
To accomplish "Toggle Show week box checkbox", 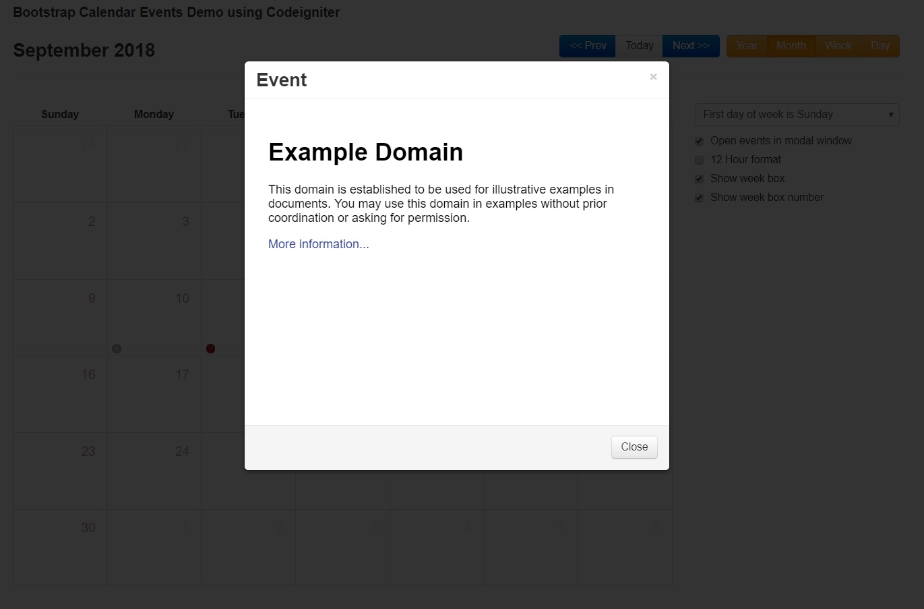I will tap(699, 179).
